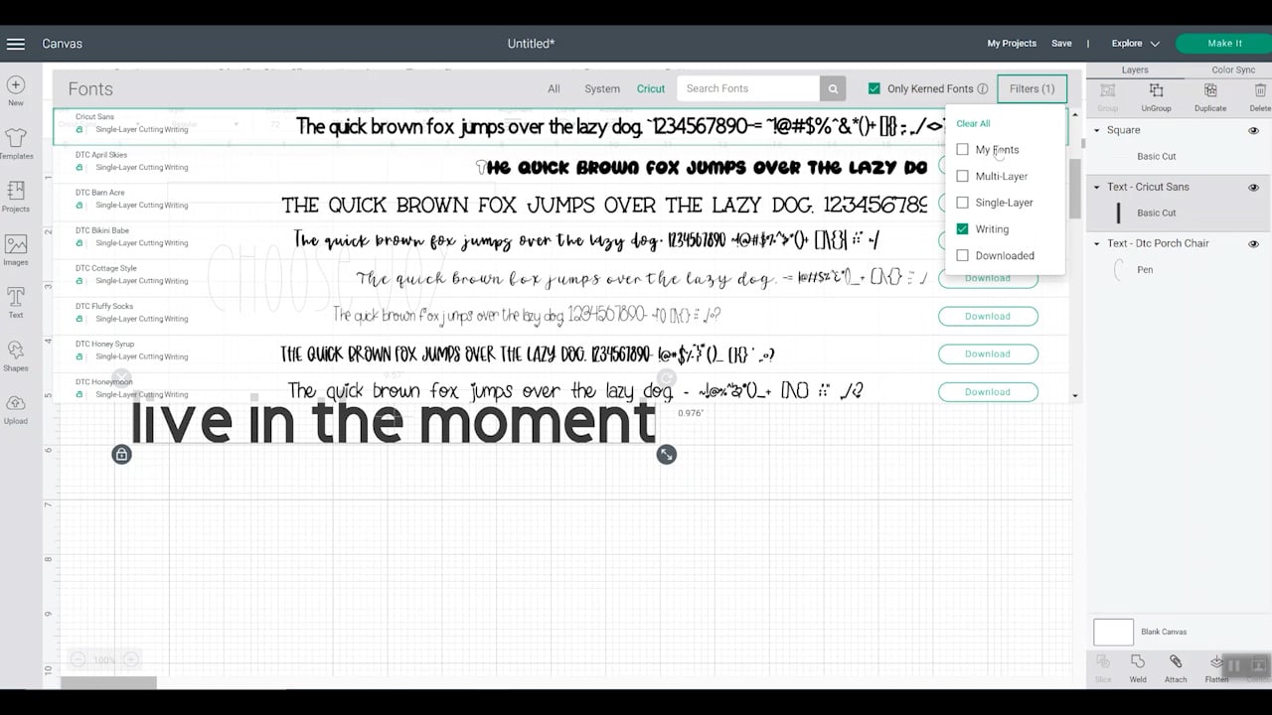Collapse the Square layer group
The width and height of the screenshot is (1272, 715).
(x=1097, y=130)
